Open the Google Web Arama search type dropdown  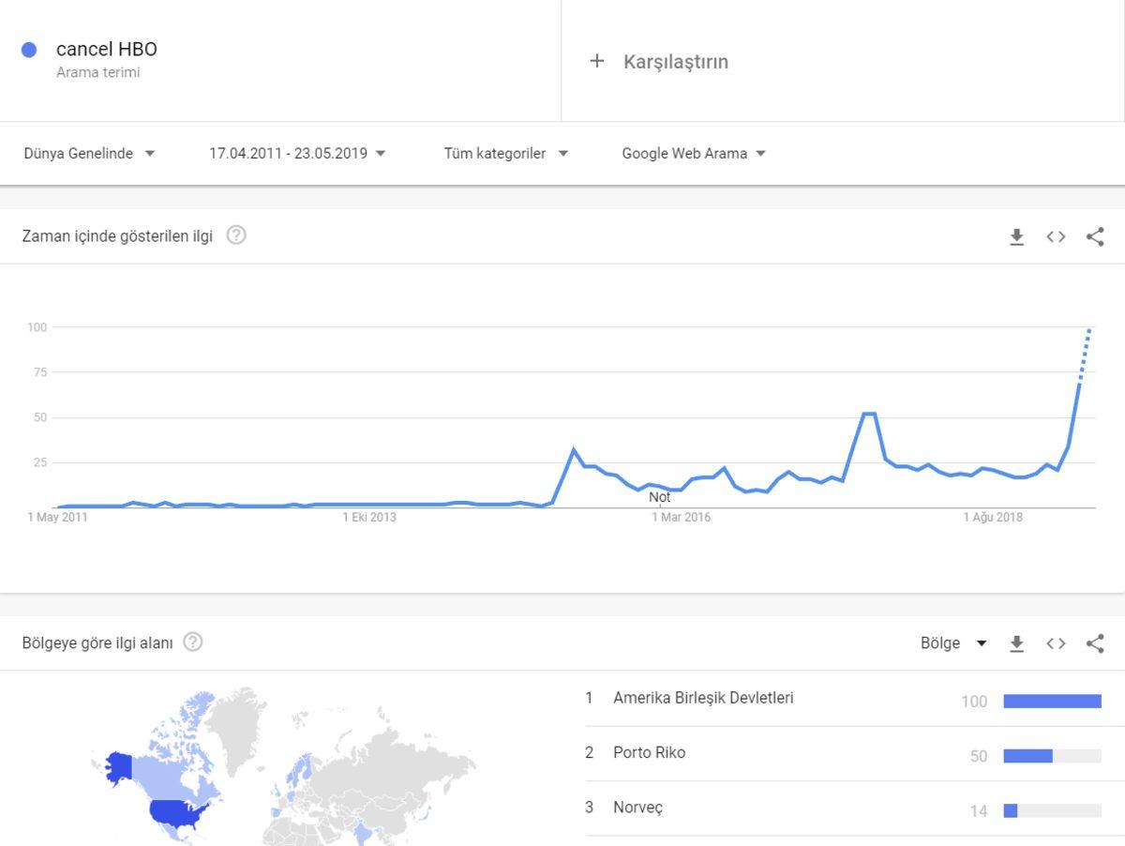tap(694, 154)
